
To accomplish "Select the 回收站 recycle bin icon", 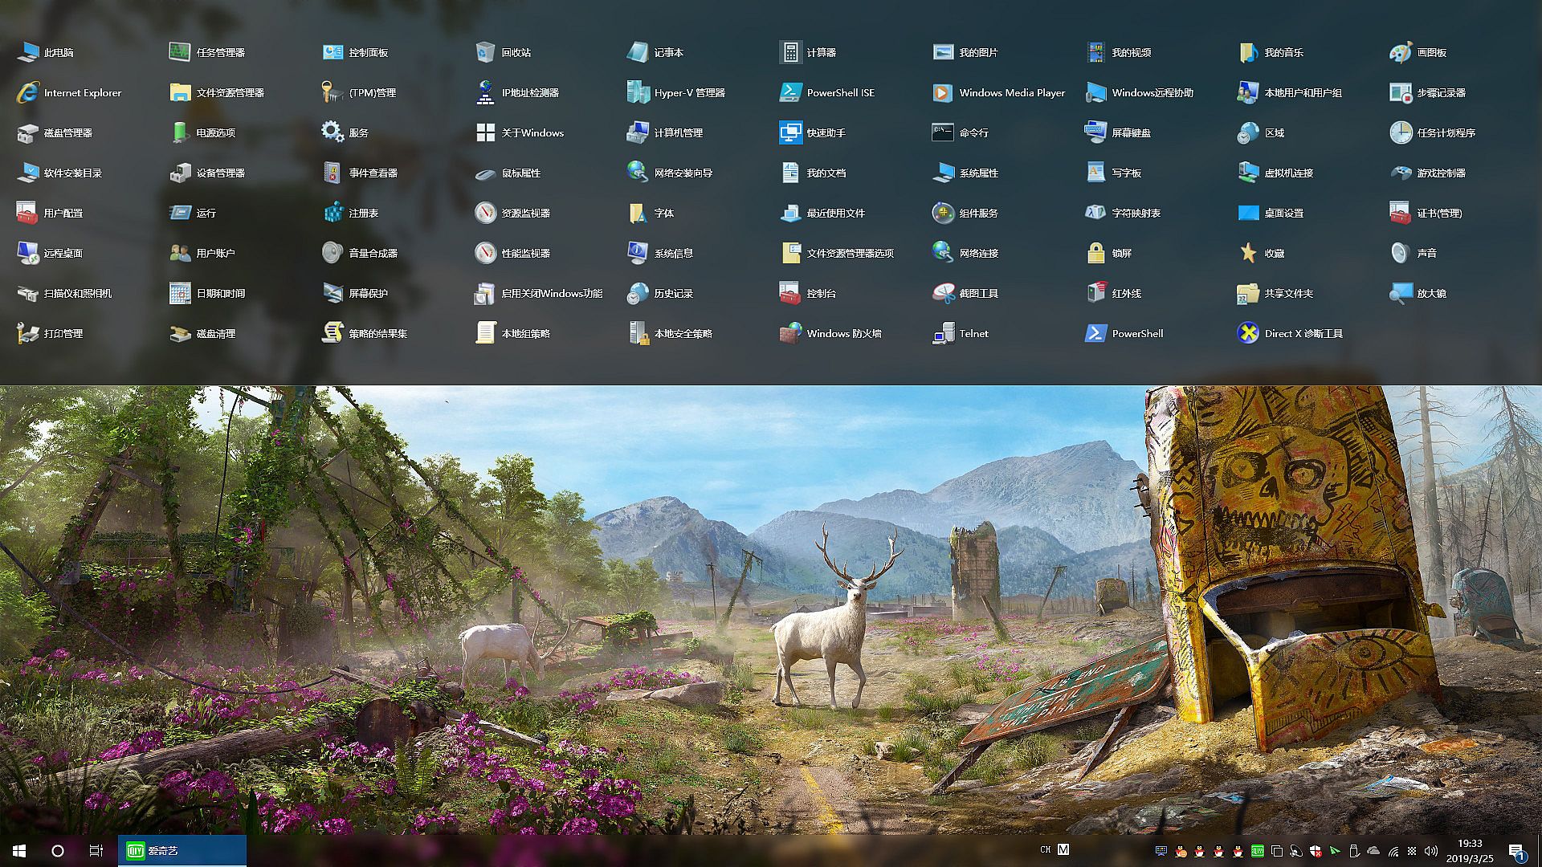I will tap(485, 52).
